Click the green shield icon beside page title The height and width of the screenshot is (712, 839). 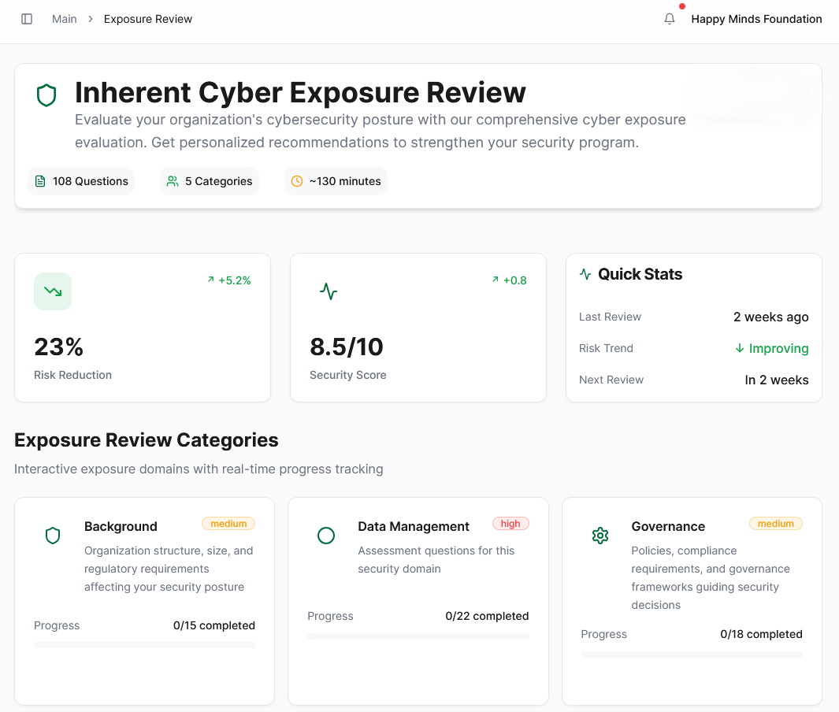coord(47,96)
